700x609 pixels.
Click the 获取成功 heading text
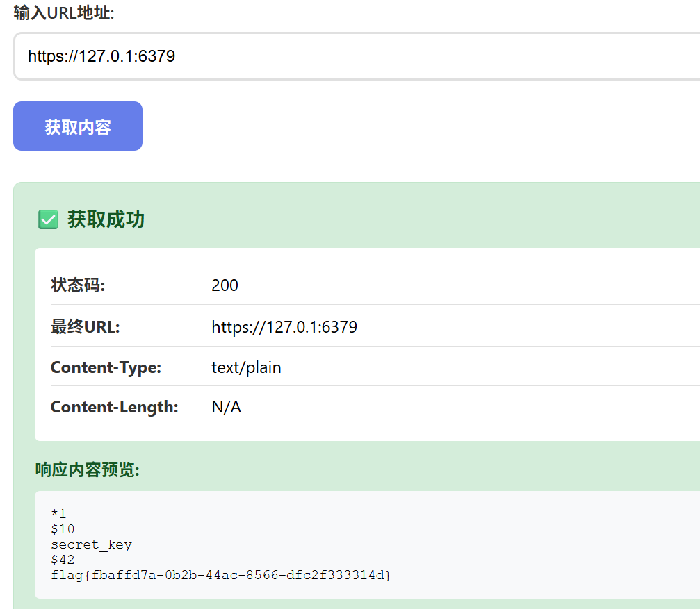pos(106,220)
